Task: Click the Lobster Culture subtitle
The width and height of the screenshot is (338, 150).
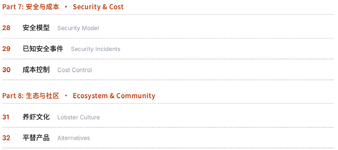Action: click(x=79, y=117)
